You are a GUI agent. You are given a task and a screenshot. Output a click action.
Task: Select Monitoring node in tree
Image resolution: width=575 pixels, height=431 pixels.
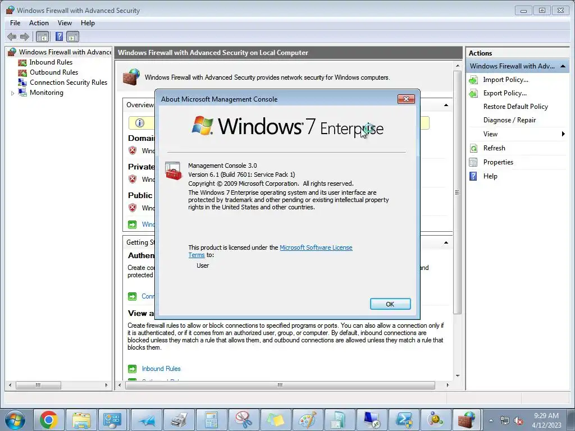click(x=47, y=93)
